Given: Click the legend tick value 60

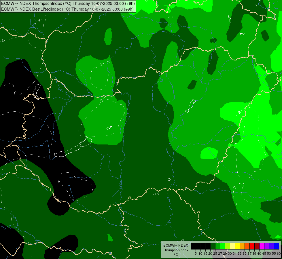Looking at the screenshot, I should [x=279, y=254].
